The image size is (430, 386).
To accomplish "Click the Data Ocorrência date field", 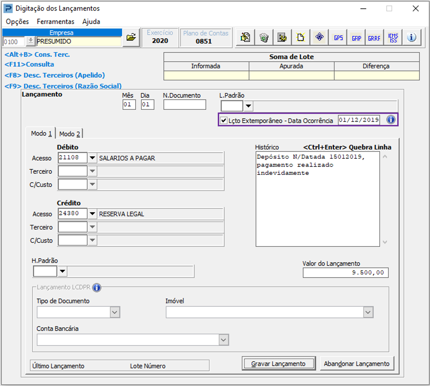I will [x=358, y=120].
